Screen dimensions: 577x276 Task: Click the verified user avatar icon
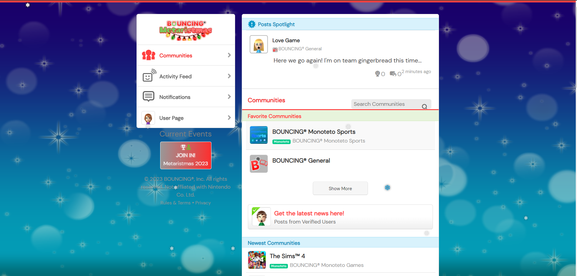(x=261, y=217)
